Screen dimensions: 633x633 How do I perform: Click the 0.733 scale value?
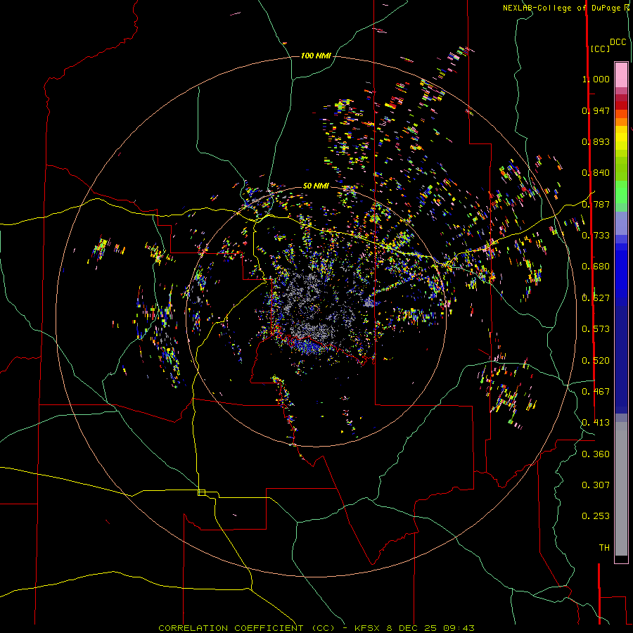pos(596,236)
